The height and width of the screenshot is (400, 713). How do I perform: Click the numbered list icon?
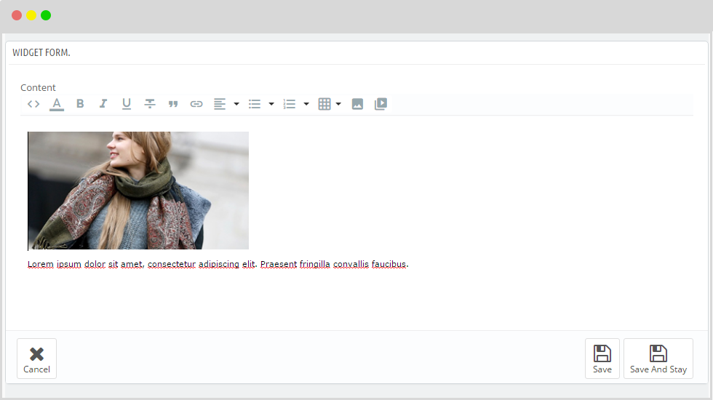[290, 104]
